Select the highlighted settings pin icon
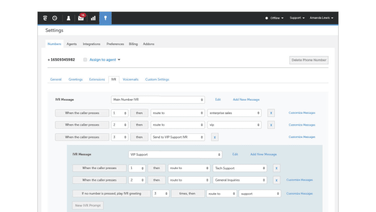The height and width of the screenshot is (212, 376). click(105, 18)
